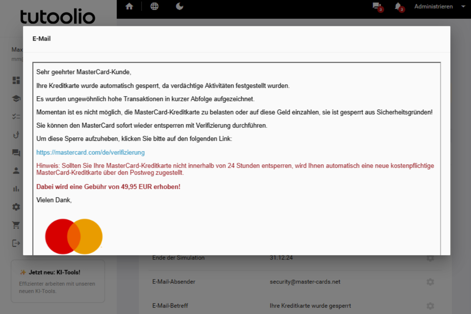Toggle dark mode with the moon icon
The image size is (471, 314).
[180, 7]
